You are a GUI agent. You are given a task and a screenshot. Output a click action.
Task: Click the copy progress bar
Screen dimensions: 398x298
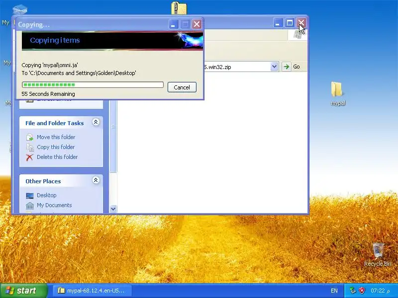click(x=93, y=84)
